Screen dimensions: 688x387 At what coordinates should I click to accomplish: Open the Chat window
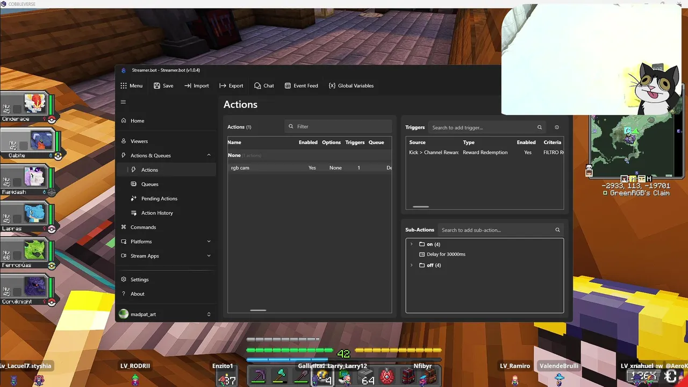coord(264,85)
